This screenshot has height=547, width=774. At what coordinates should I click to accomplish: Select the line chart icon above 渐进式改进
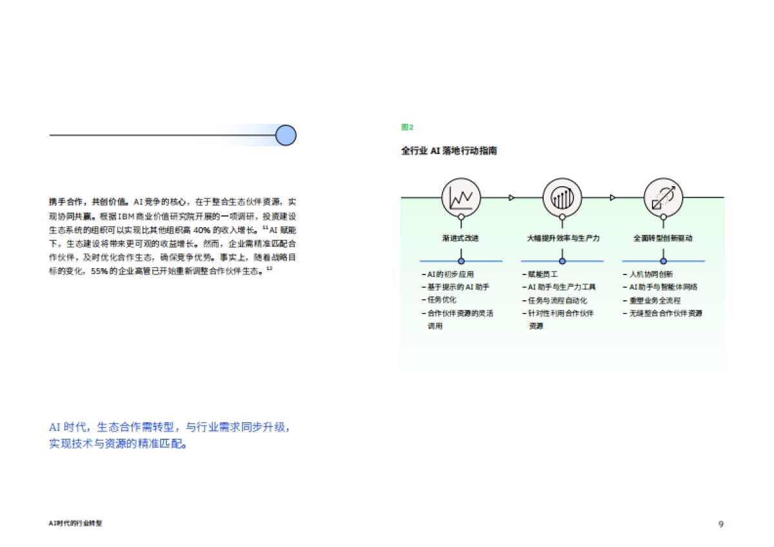click(461, 197)
